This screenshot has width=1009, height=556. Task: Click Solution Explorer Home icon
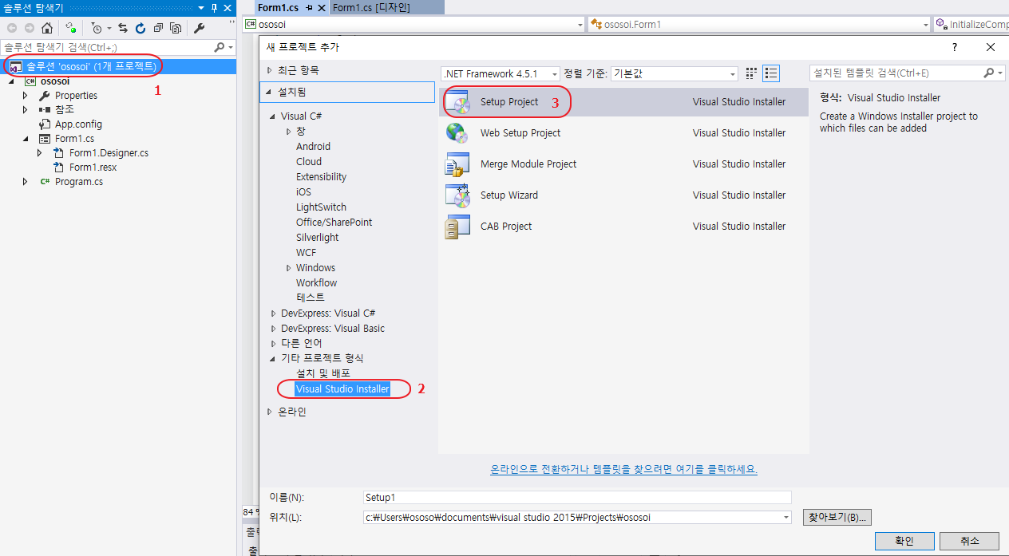tap(47, 28)
